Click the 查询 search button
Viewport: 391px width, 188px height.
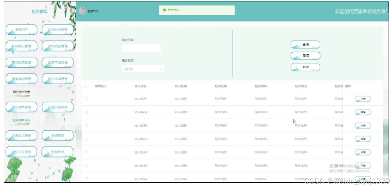pos(305,45)
